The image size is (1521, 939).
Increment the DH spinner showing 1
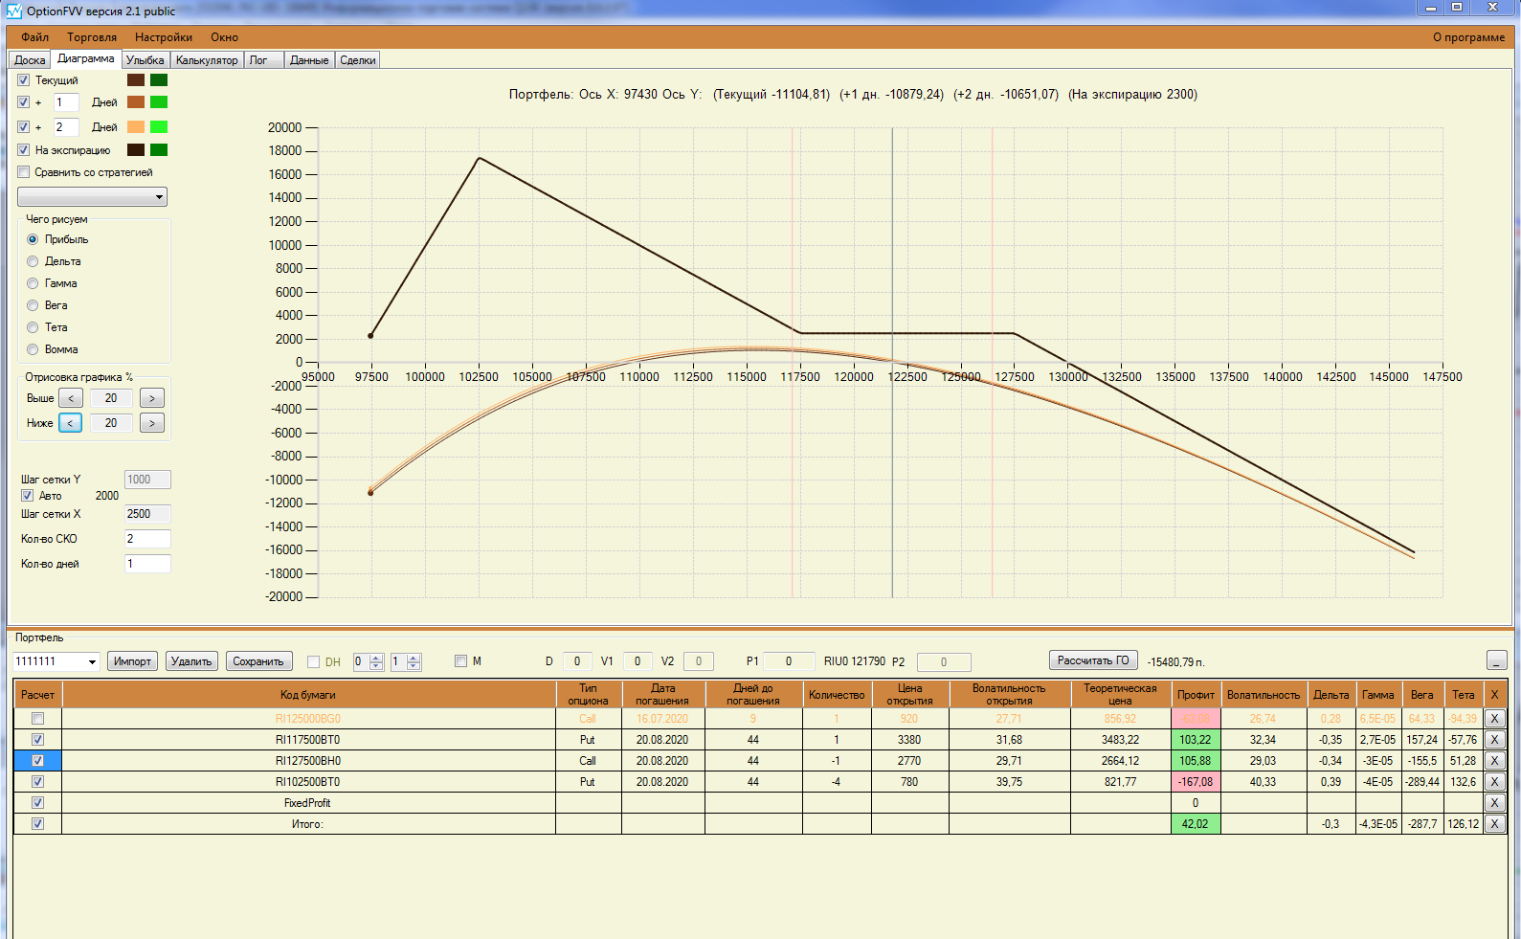pyautogui.click(x=414, y=658)
